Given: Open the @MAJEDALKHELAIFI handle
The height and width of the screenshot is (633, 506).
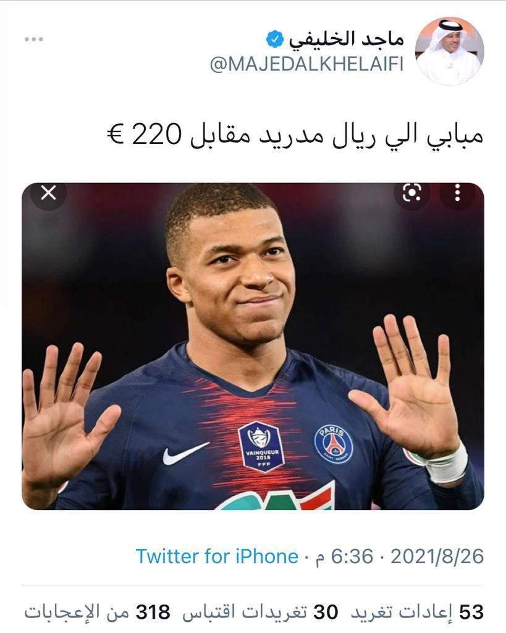Looking at the screenshot, I should coord(306,64).
